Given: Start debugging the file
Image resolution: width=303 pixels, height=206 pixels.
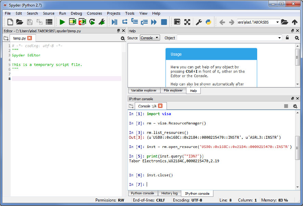Looking at the screenshot, I should point(115,22).
